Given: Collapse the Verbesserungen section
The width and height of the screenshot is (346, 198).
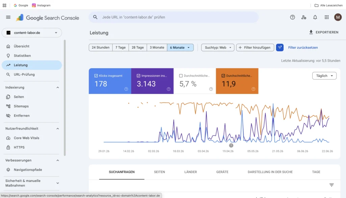Looking at the screenshot, I should (x=57, y=160).
